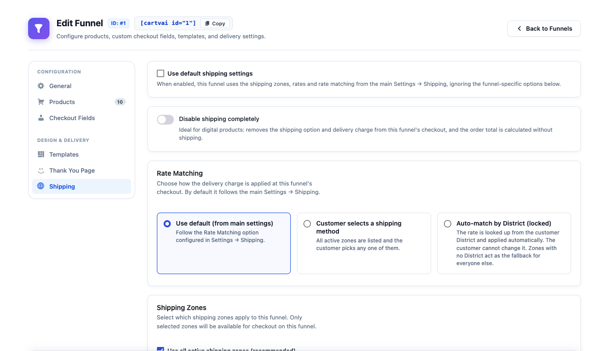Copy the cartvai shortcode
This screenshot has height=351, width=605.
[x=215, y=24]
